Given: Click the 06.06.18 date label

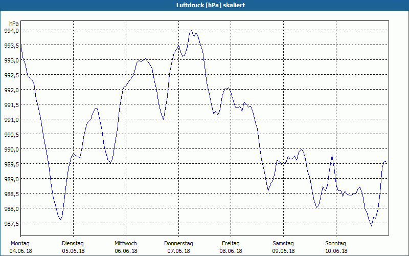Looking at the screenshot, I should pos(126,251).
